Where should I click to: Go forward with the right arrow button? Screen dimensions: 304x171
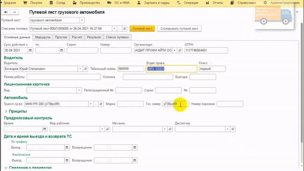click(14, 12)
